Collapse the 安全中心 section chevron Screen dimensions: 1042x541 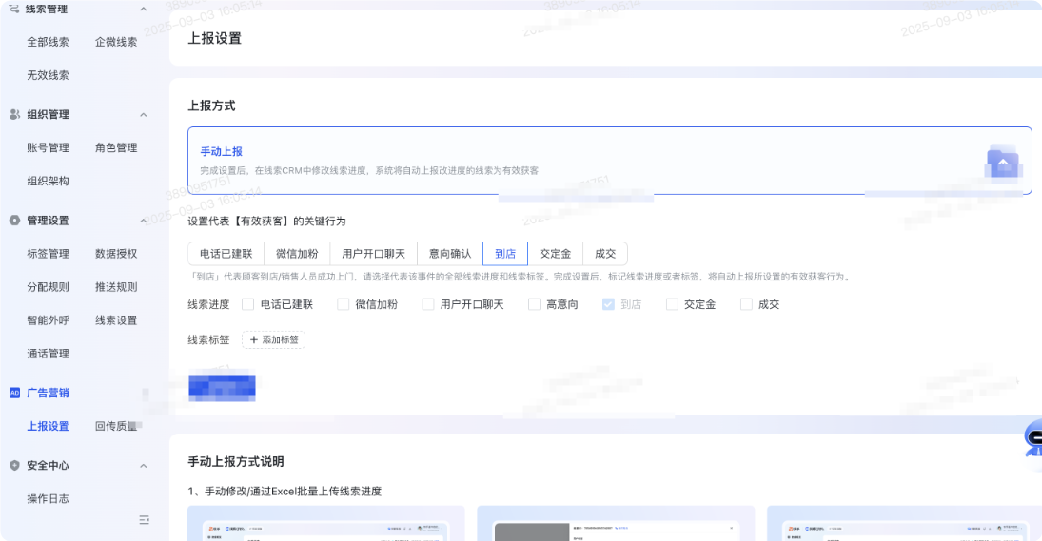pyautogui.click(x=143, y=466)
